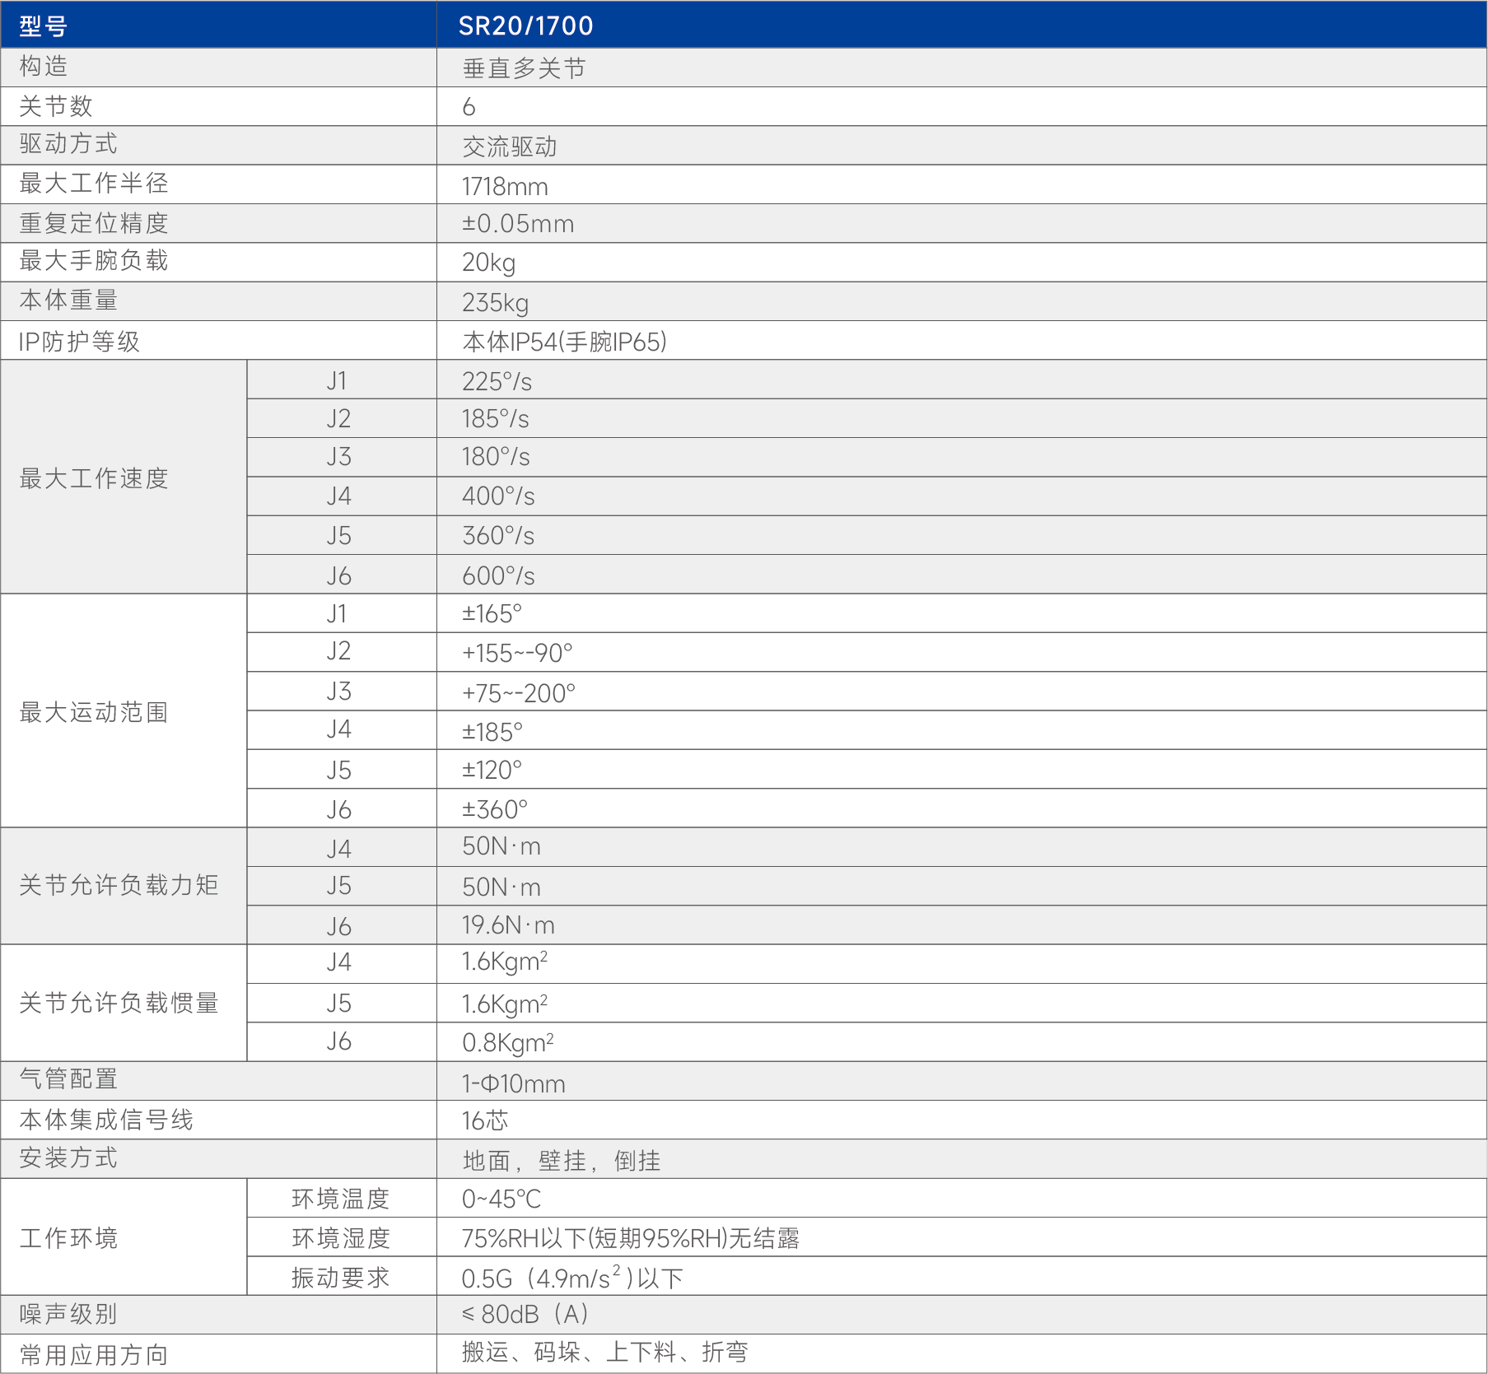The height and width of the screenshot is (1374, 1488).
Task: Click the 0.8Kgm² J6 inertia value
Action: [507, 1043]
